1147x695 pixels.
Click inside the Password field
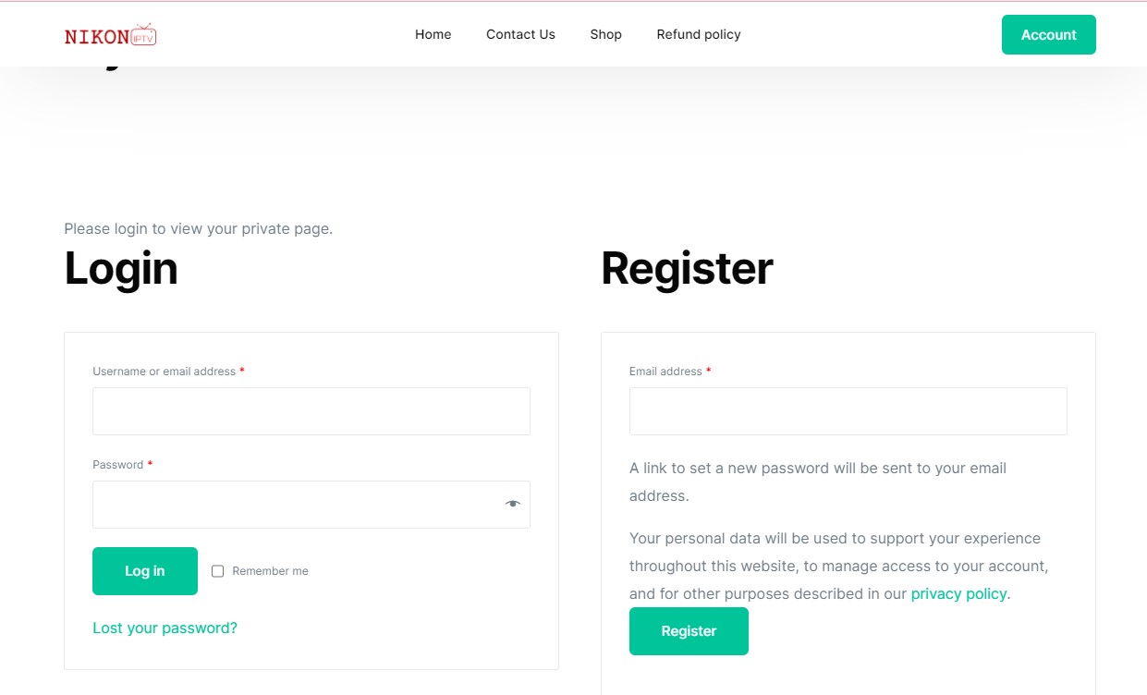point(296,504)
